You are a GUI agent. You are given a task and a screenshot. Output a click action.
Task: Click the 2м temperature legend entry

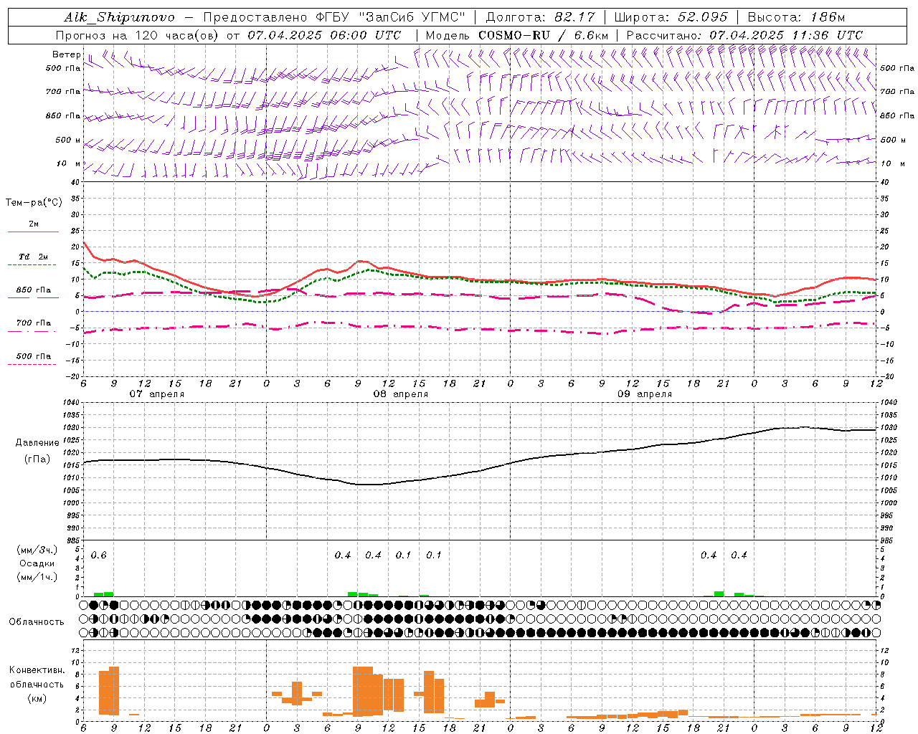tap(34, 224)
